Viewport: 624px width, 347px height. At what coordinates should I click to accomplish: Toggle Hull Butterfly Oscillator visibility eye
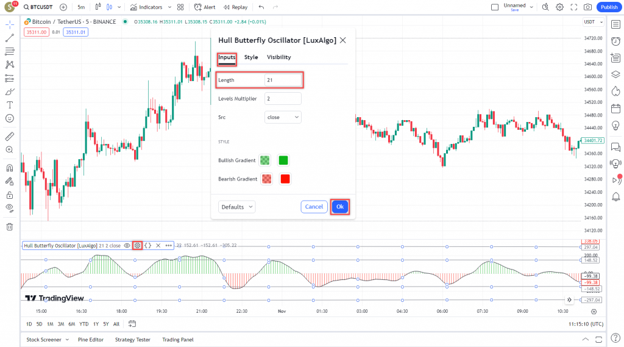tap(127, 246)
